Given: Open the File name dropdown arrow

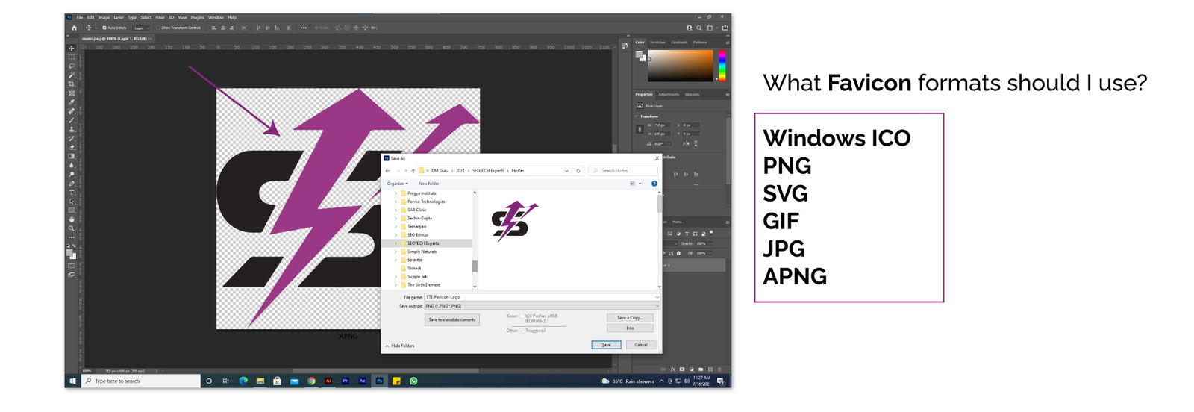Looking at the screenshot, I should [657, 297].
